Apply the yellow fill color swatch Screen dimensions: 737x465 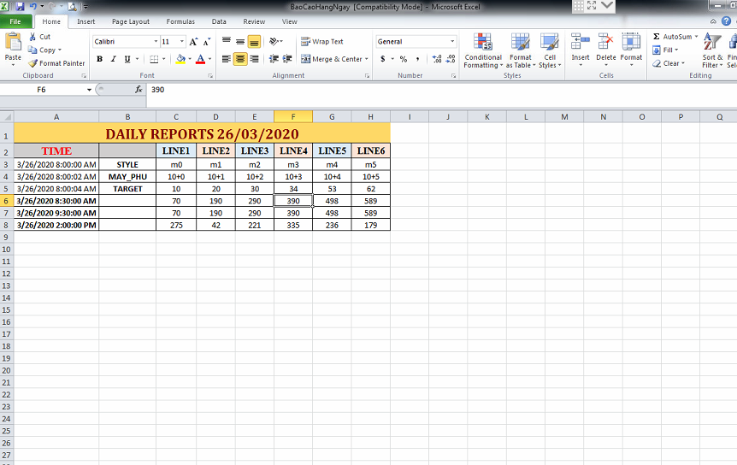click(x=180, y=59)
